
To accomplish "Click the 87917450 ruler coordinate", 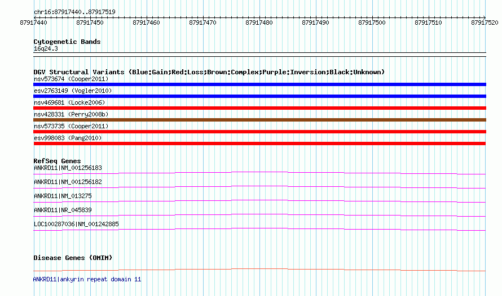I will (90, 23).
